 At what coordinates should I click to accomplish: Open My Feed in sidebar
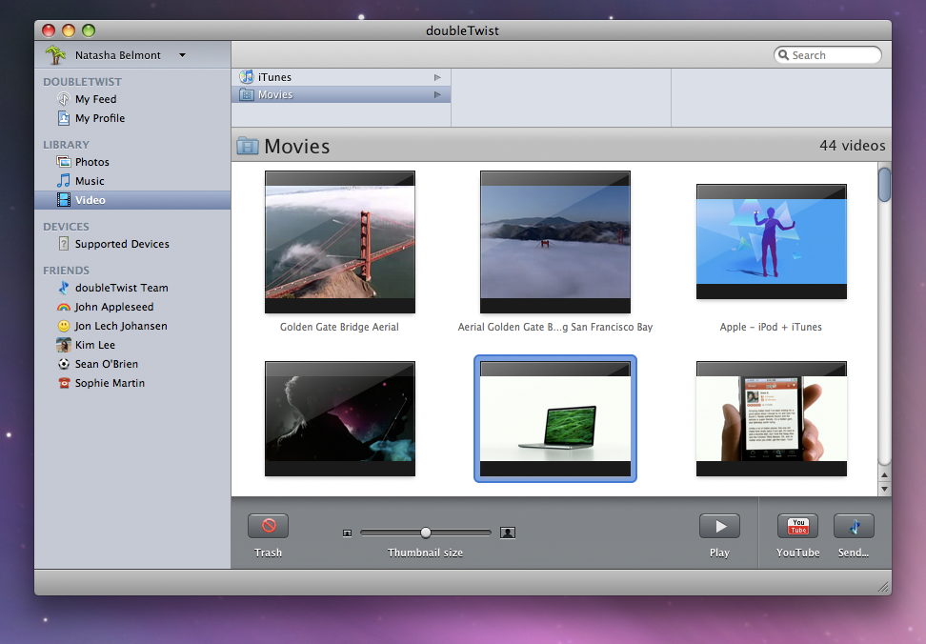coord(95,99)
